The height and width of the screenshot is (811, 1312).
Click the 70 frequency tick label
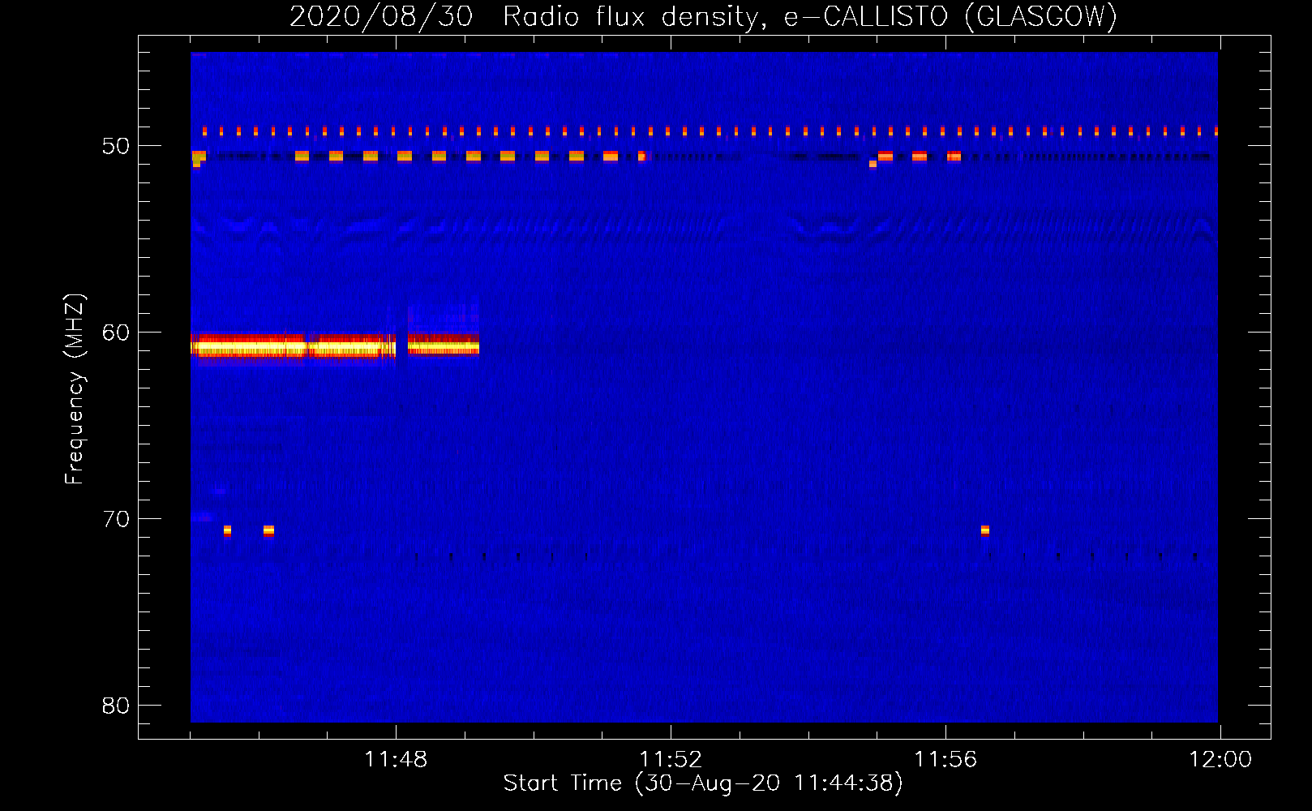coord(116,519)
